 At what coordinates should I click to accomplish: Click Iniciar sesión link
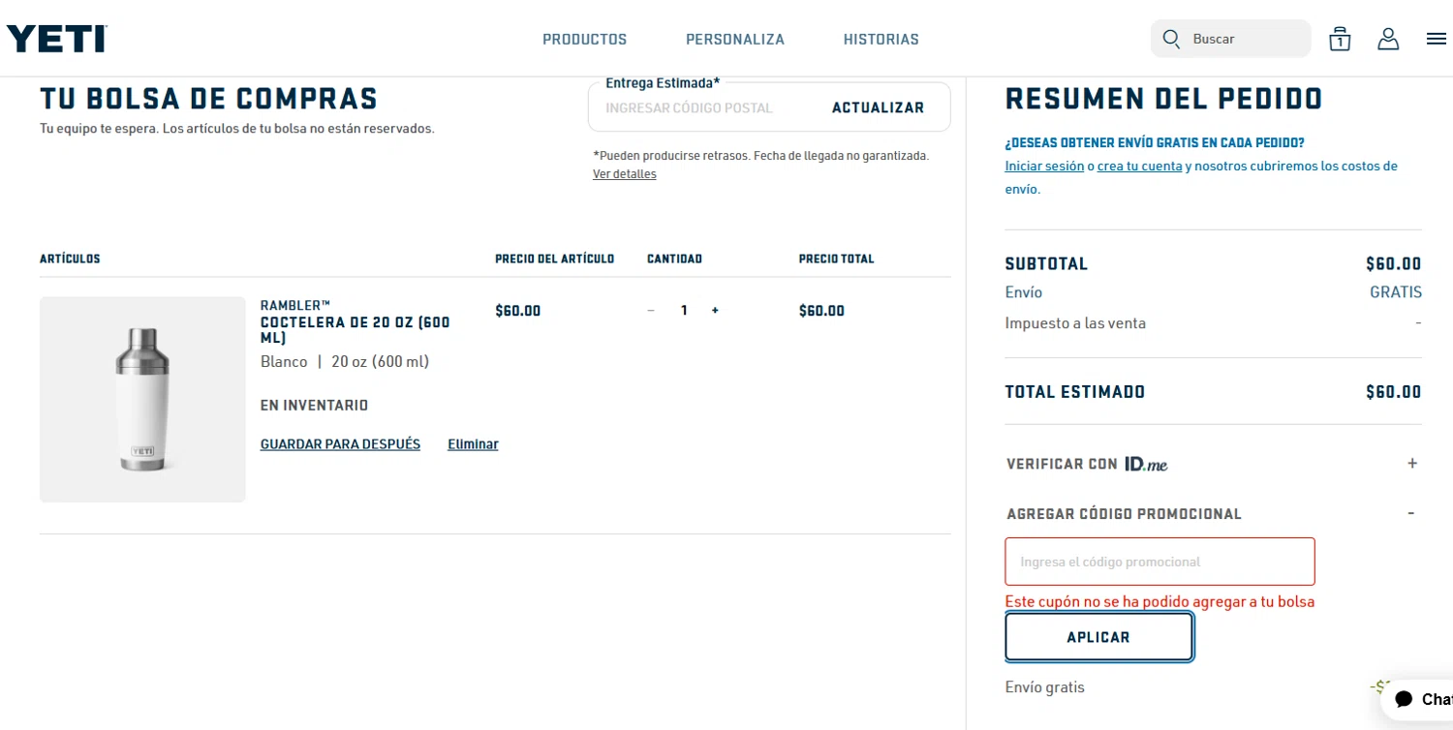point(1044,167)
